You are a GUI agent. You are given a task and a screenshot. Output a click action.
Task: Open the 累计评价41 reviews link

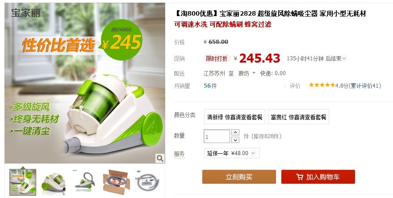(x=365, y=86)
